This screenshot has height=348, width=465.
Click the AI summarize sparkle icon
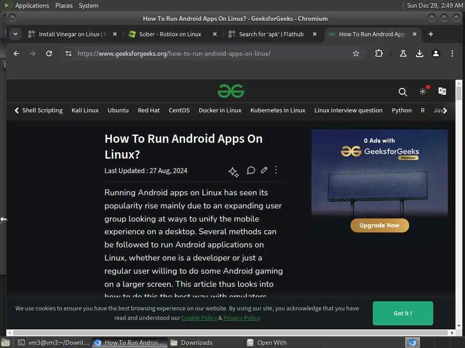pyautogui.click(x=233, y=172)
